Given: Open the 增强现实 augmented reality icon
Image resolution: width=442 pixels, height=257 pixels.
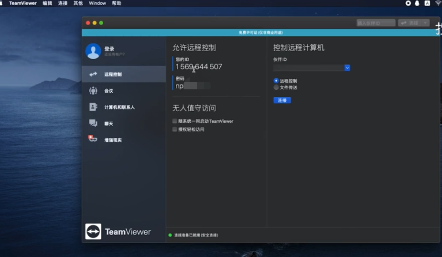Looking at the screenshot, I should (93, 139).
